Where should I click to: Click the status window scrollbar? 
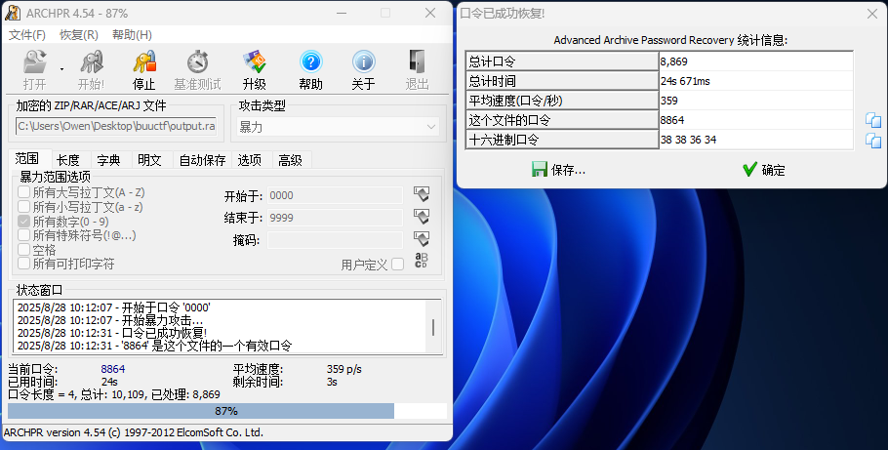(x=434, y=327)
